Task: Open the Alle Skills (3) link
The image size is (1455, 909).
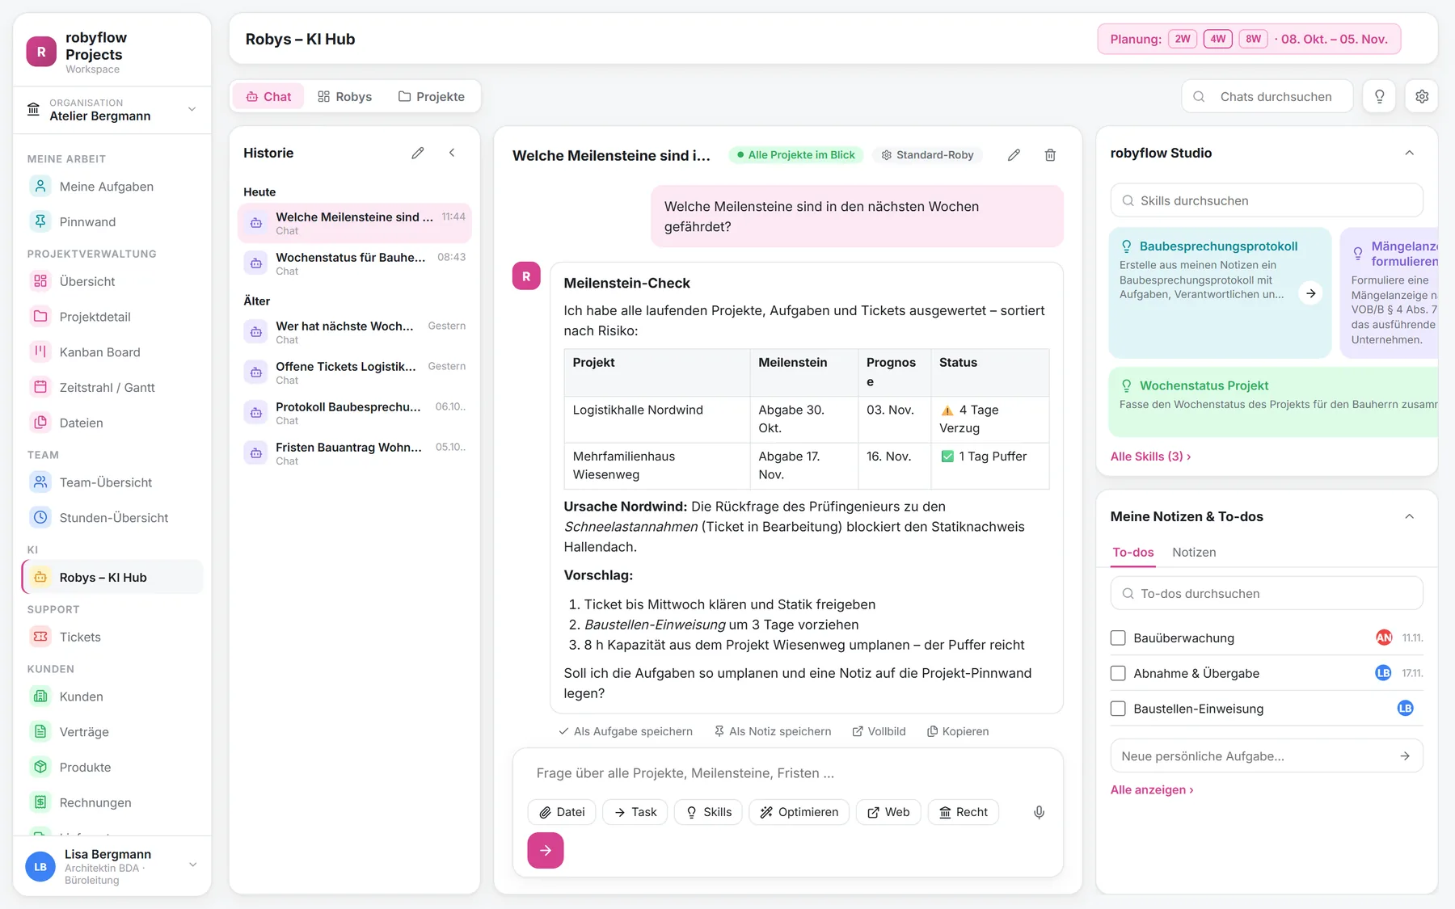Action: coord(1150,457)
